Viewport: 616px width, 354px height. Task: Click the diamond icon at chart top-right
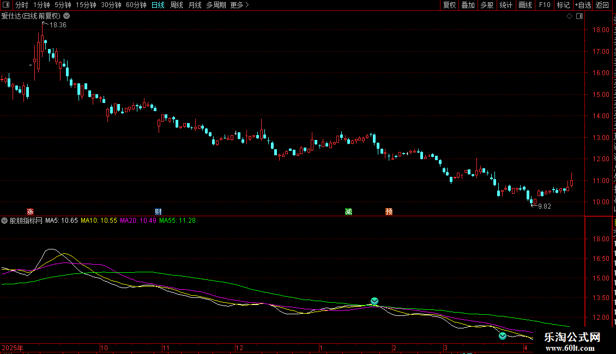(x=569, y=16)
